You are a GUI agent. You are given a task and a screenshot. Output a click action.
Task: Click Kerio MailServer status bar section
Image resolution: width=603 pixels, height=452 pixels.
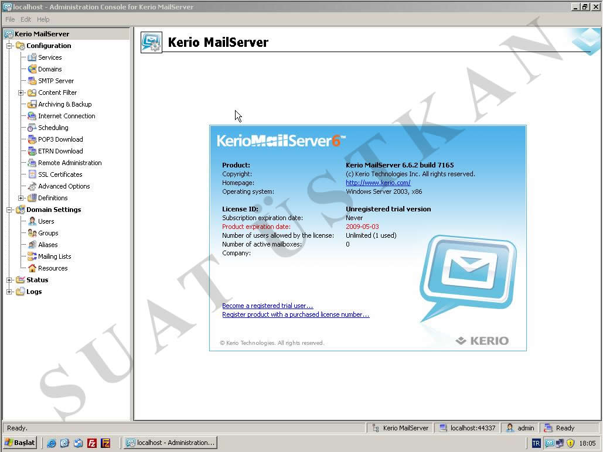[x=400, y=428]
